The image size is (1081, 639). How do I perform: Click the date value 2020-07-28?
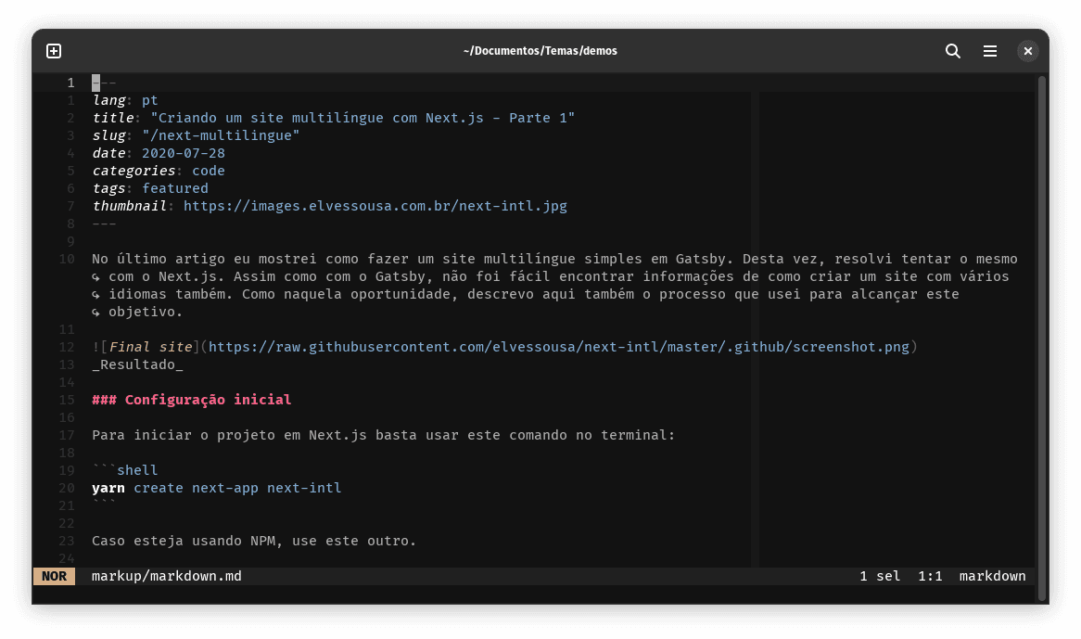184,153
